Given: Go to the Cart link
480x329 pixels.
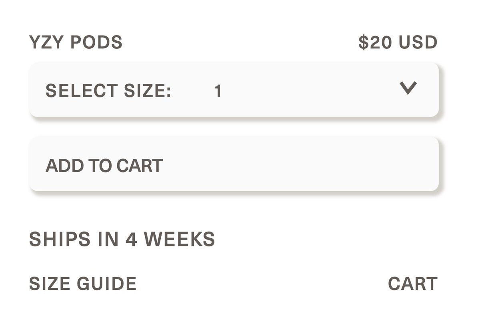Looking at the screenshot, I should pos(412,284).
